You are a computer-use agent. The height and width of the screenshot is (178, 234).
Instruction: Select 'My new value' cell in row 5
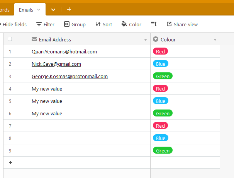click(x=77, y=101)
